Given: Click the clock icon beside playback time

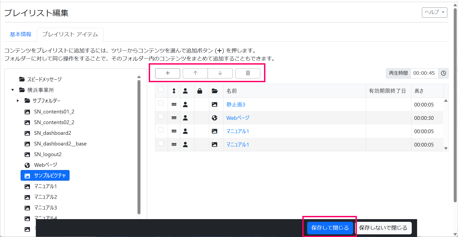Looking at the screenshot, I should click(443, 73).
